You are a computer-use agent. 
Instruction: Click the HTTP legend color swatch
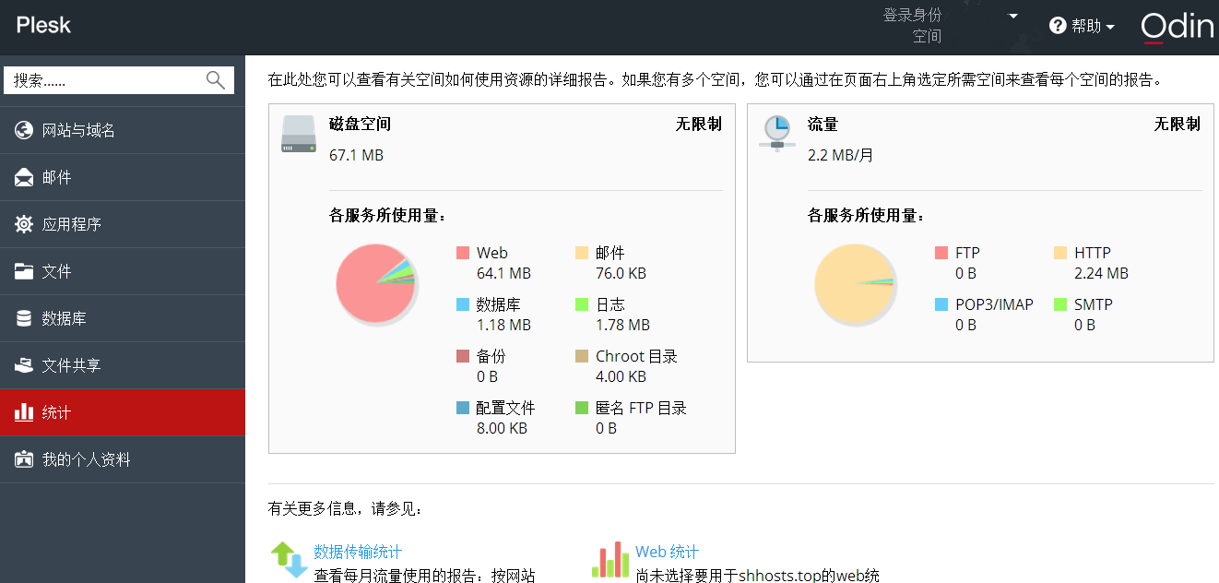(x=1060, y=253)
